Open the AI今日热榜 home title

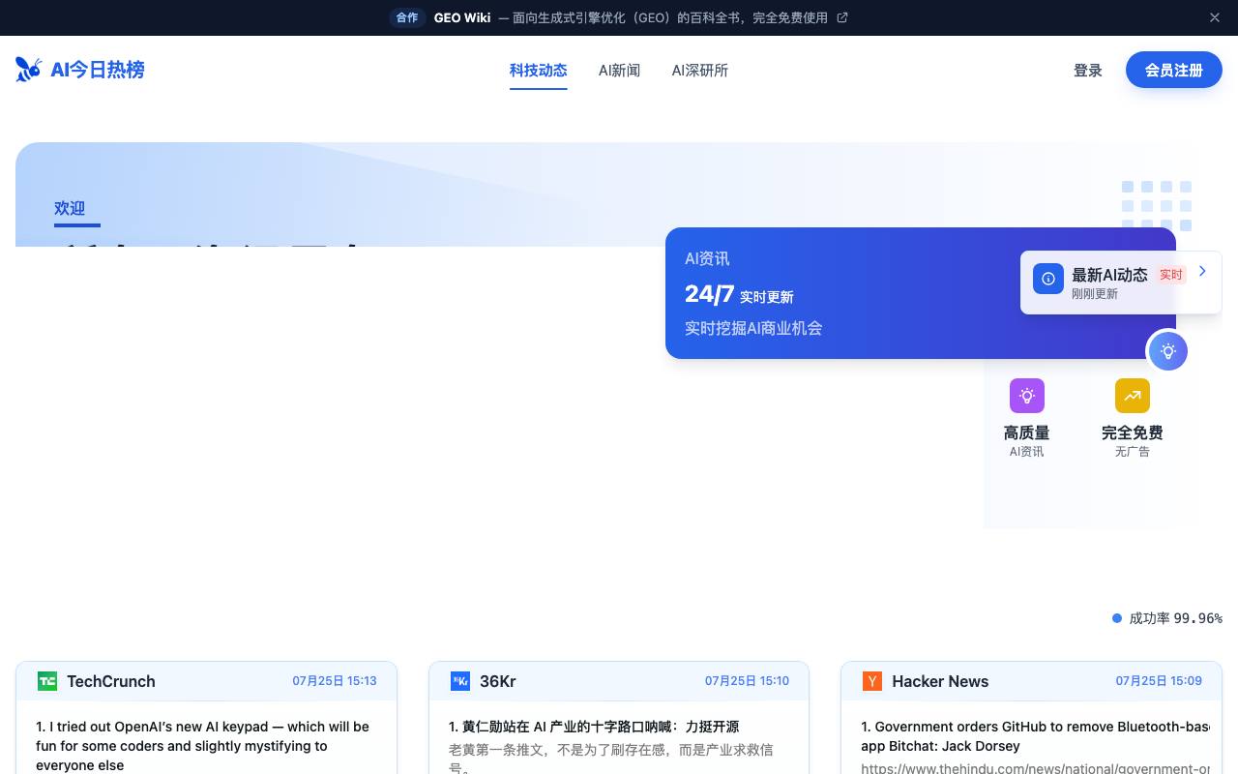click(98, 70)
